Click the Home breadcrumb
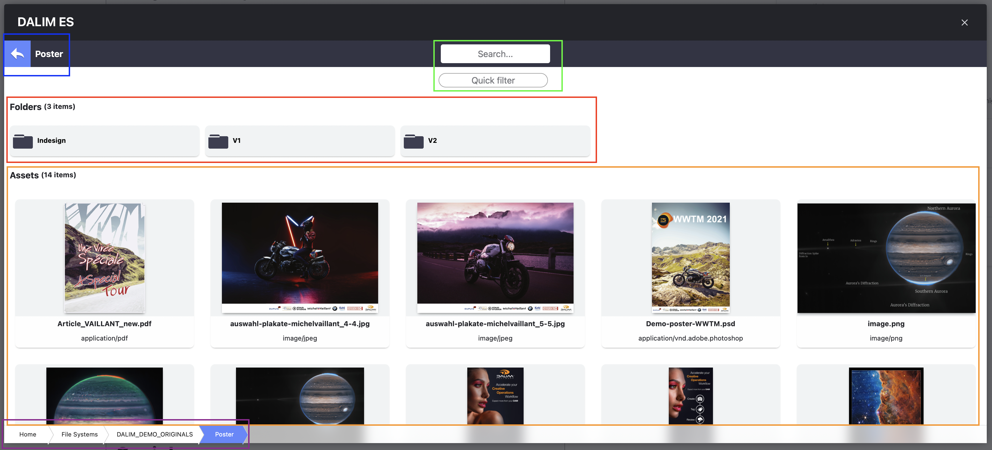Image resolution: width=992 pixels, height=450 pixels. (x=28, y=434)
